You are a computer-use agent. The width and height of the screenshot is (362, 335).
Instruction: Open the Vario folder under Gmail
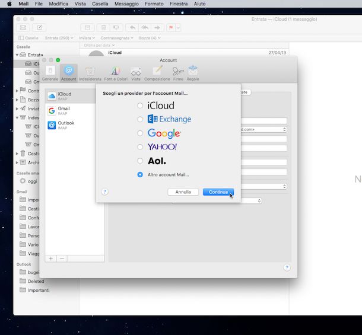pos(29,244)
